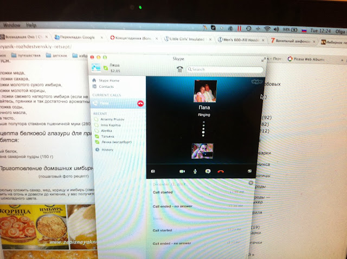This screenshot has width=347, height=259.
Task: Click online status icon beside Ляша
Action: 106,68
